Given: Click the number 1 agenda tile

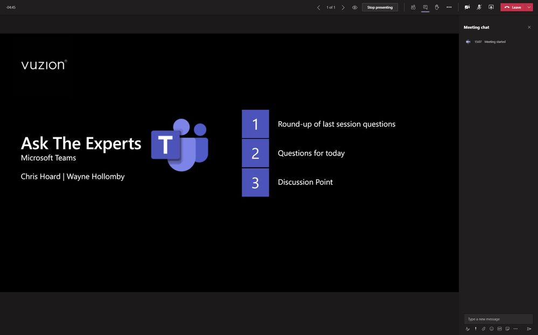Looking at the screenshot, I should coord(255,124).
